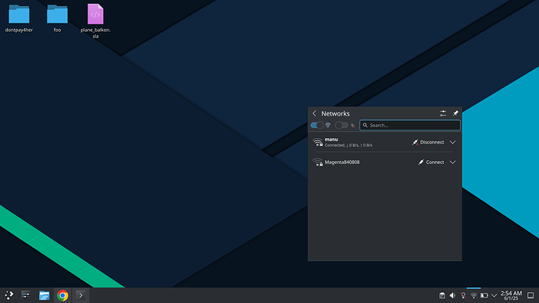Toggle the airplane mode switch
This screenshot has height=303, width=539.
pyautogui.click(x=341, y=125)
